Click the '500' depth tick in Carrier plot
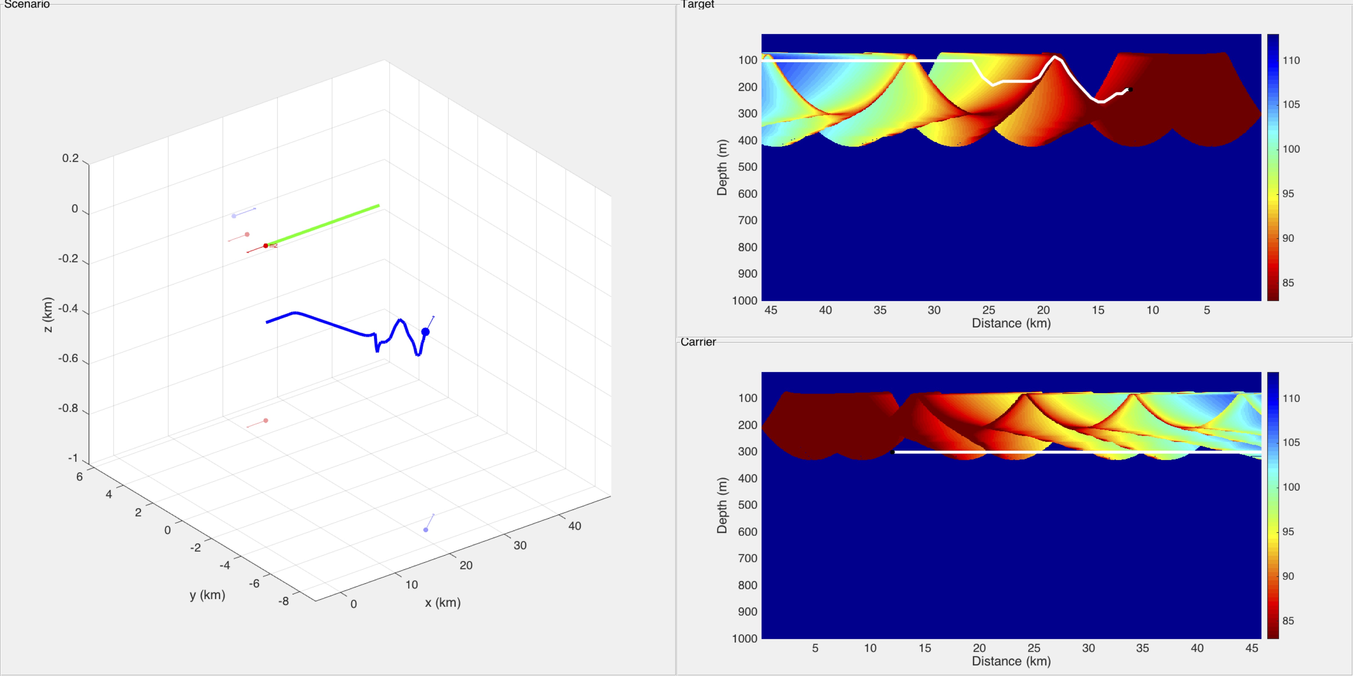1353x676 pixels. click(748, 505)
